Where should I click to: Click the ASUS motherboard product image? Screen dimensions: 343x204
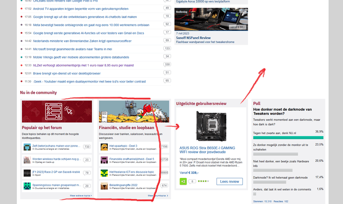211,126
